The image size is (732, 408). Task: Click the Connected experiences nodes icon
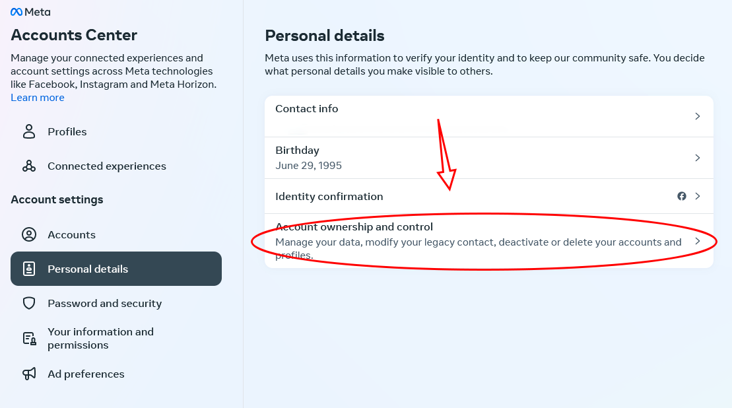[29, 166]
